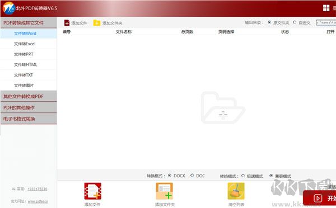Select 文件转Excel in sidebar
This screenshot has width=336, height=208.
29,44
